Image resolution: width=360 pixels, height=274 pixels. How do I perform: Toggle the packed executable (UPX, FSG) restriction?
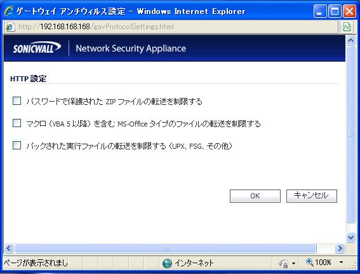17,146
